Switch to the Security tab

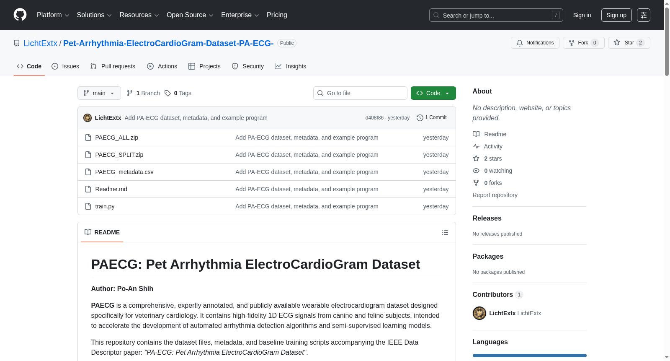click(248, 66)
